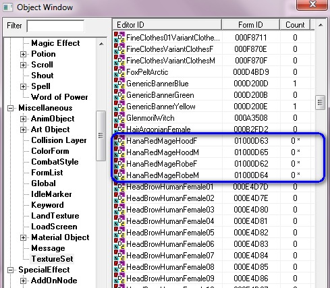330x288 pixels.
Task: Click the icon beside HeadBrowHumanFemale06
Action: 119,244
